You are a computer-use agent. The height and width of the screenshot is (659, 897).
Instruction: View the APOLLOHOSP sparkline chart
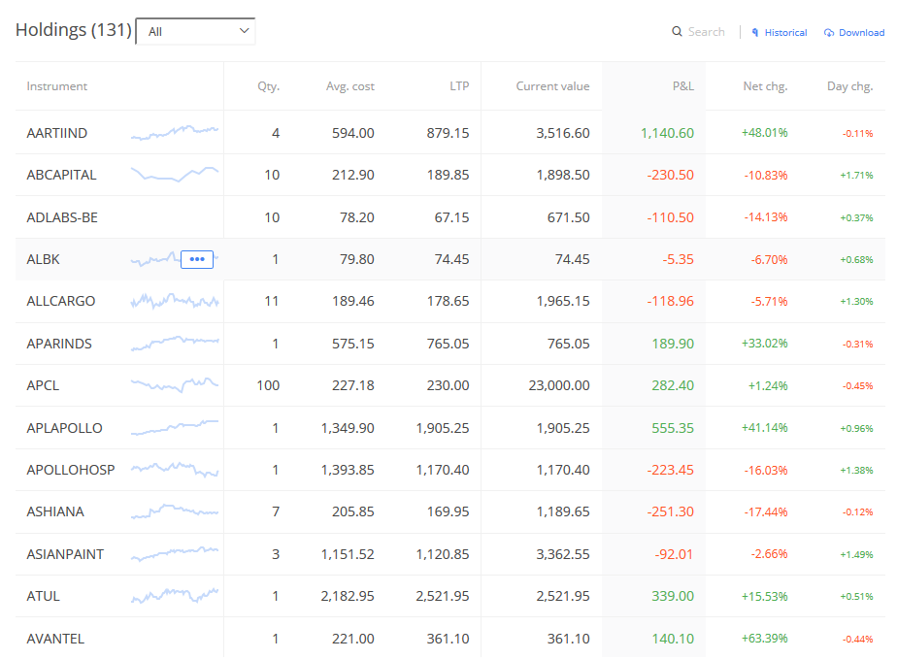pyautogui.click(x=175, y=470)
